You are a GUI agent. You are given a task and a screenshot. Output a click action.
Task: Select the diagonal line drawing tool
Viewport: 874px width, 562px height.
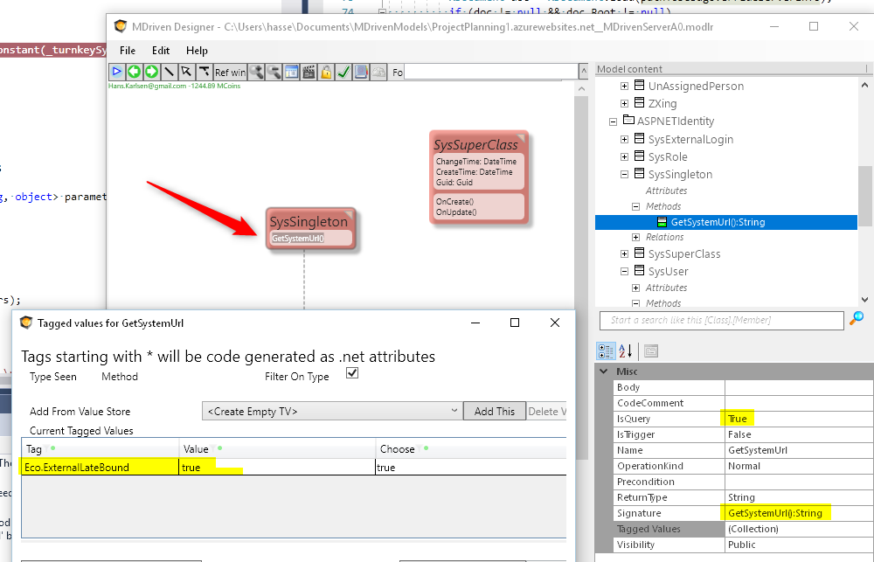[169, 72]
